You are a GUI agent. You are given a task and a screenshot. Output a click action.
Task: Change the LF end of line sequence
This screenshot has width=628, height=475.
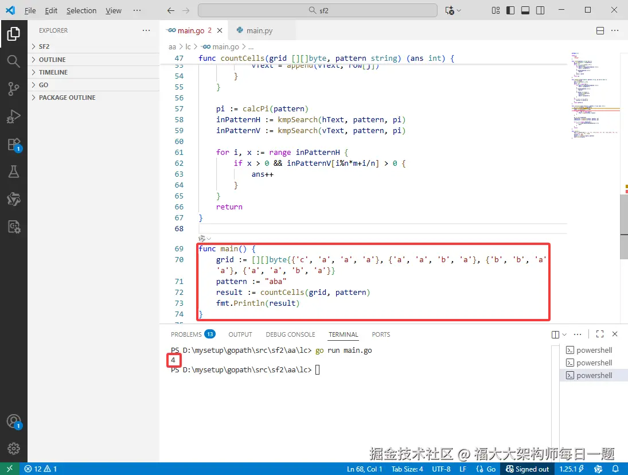click(463, 469)
